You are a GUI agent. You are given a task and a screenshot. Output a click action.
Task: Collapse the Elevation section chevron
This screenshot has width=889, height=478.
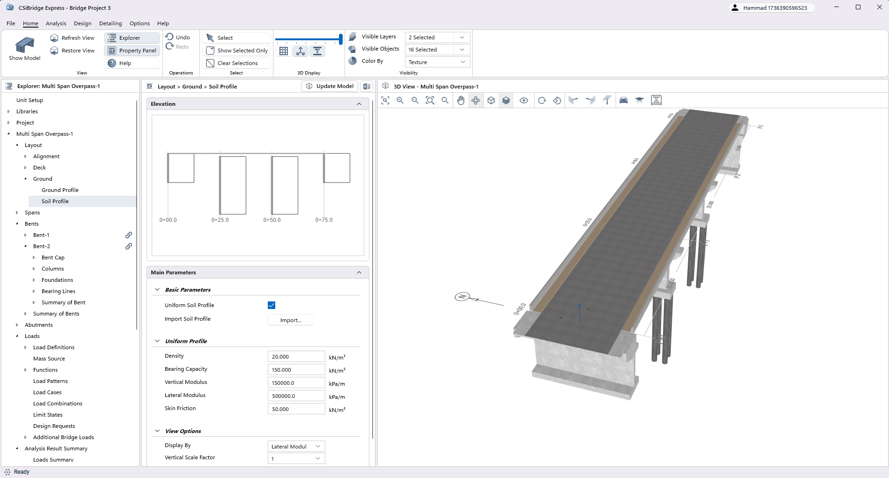point(359,104)
